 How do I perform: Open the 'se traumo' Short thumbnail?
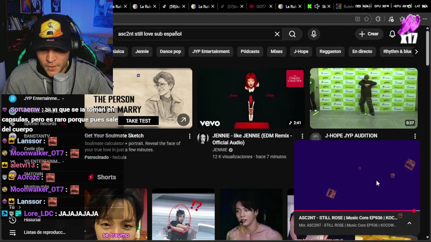116,215
